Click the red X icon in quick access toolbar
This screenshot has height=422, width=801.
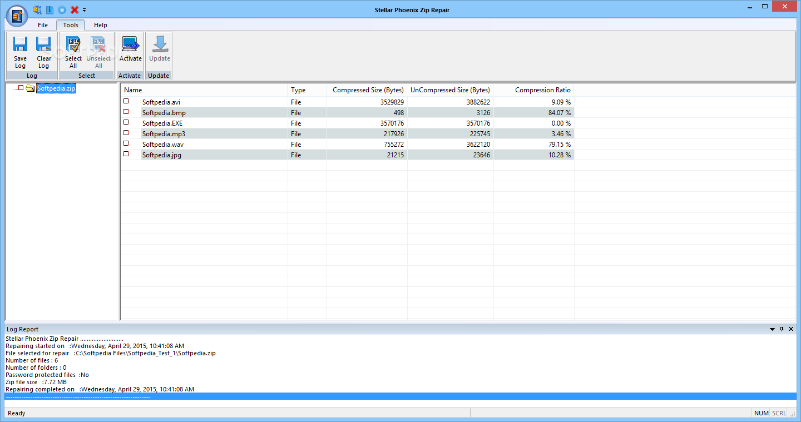tap(74, 9)
